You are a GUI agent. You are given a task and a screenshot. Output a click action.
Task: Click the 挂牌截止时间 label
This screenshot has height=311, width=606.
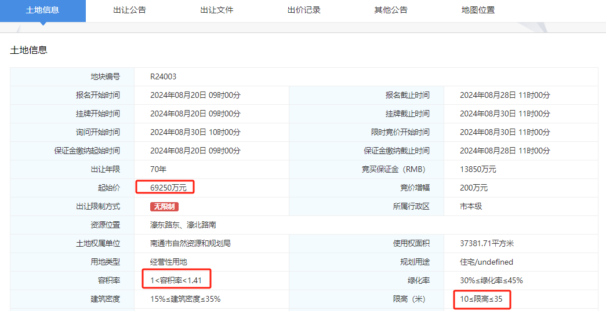point(407,114)
